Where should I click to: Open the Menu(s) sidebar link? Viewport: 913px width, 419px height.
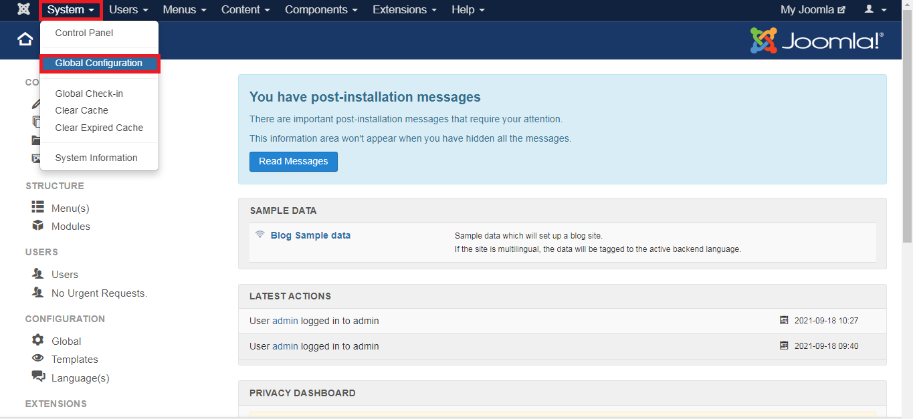[70, 208]
